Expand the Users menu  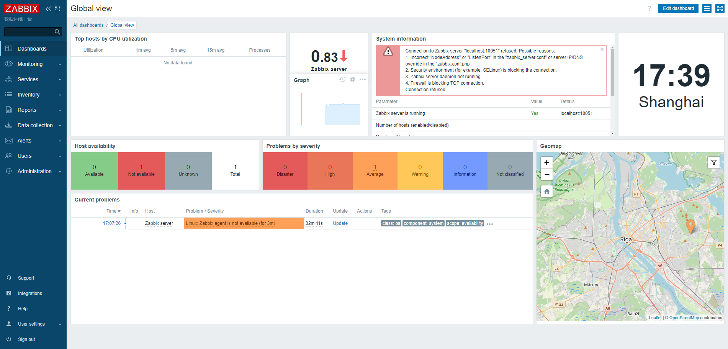(33, 156)
